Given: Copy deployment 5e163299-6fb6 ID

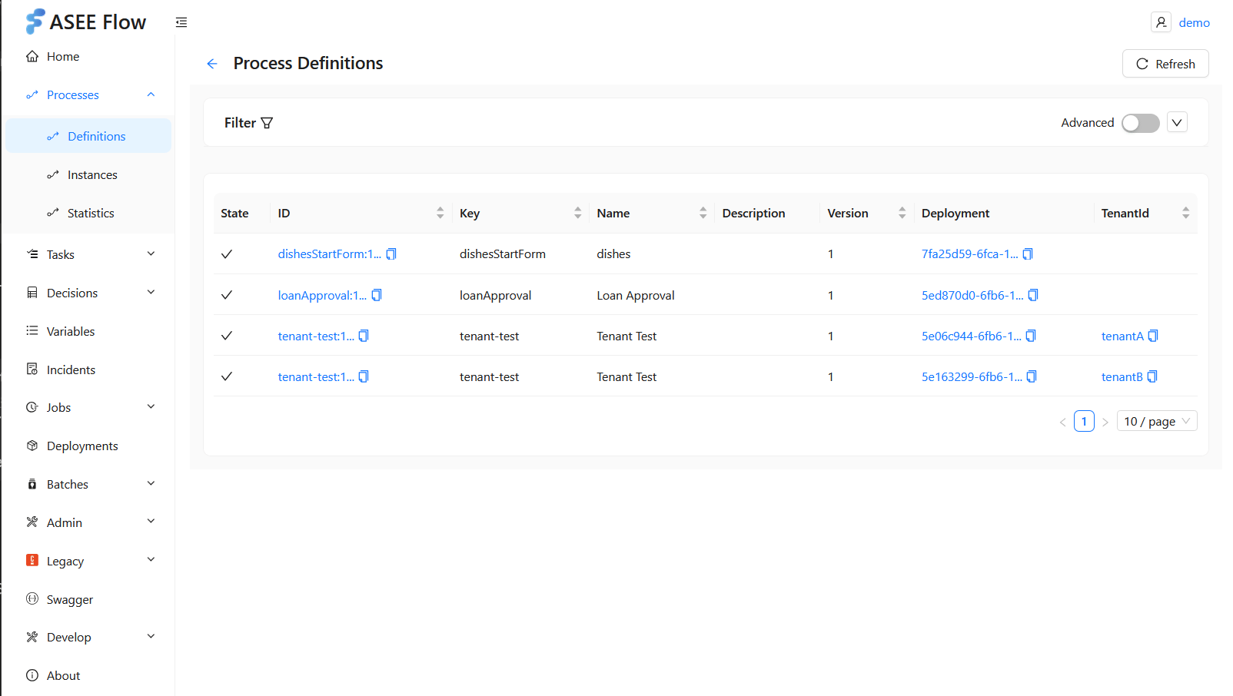Looking at the screenshot, I should tap(1032, 376).
